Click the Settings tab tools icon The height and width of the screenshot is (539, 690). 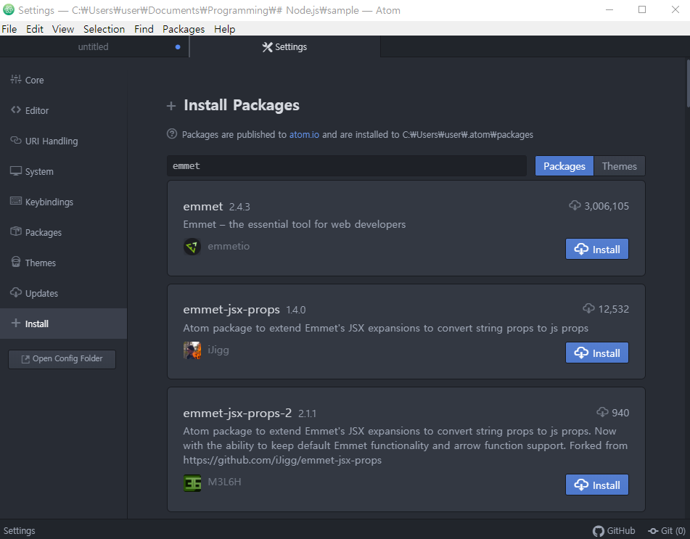tap(267, 47)
